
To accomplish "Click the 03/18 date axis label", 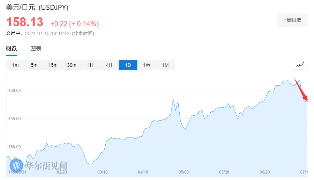I will click(103, 172).
